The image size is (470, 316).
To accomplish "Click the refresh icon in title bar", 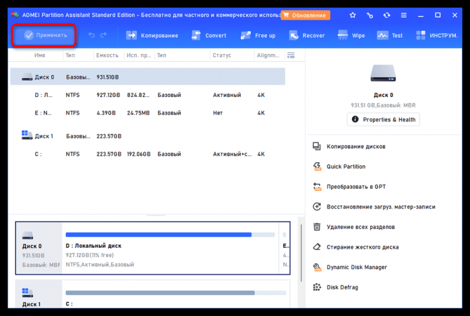I will (387, 15).
